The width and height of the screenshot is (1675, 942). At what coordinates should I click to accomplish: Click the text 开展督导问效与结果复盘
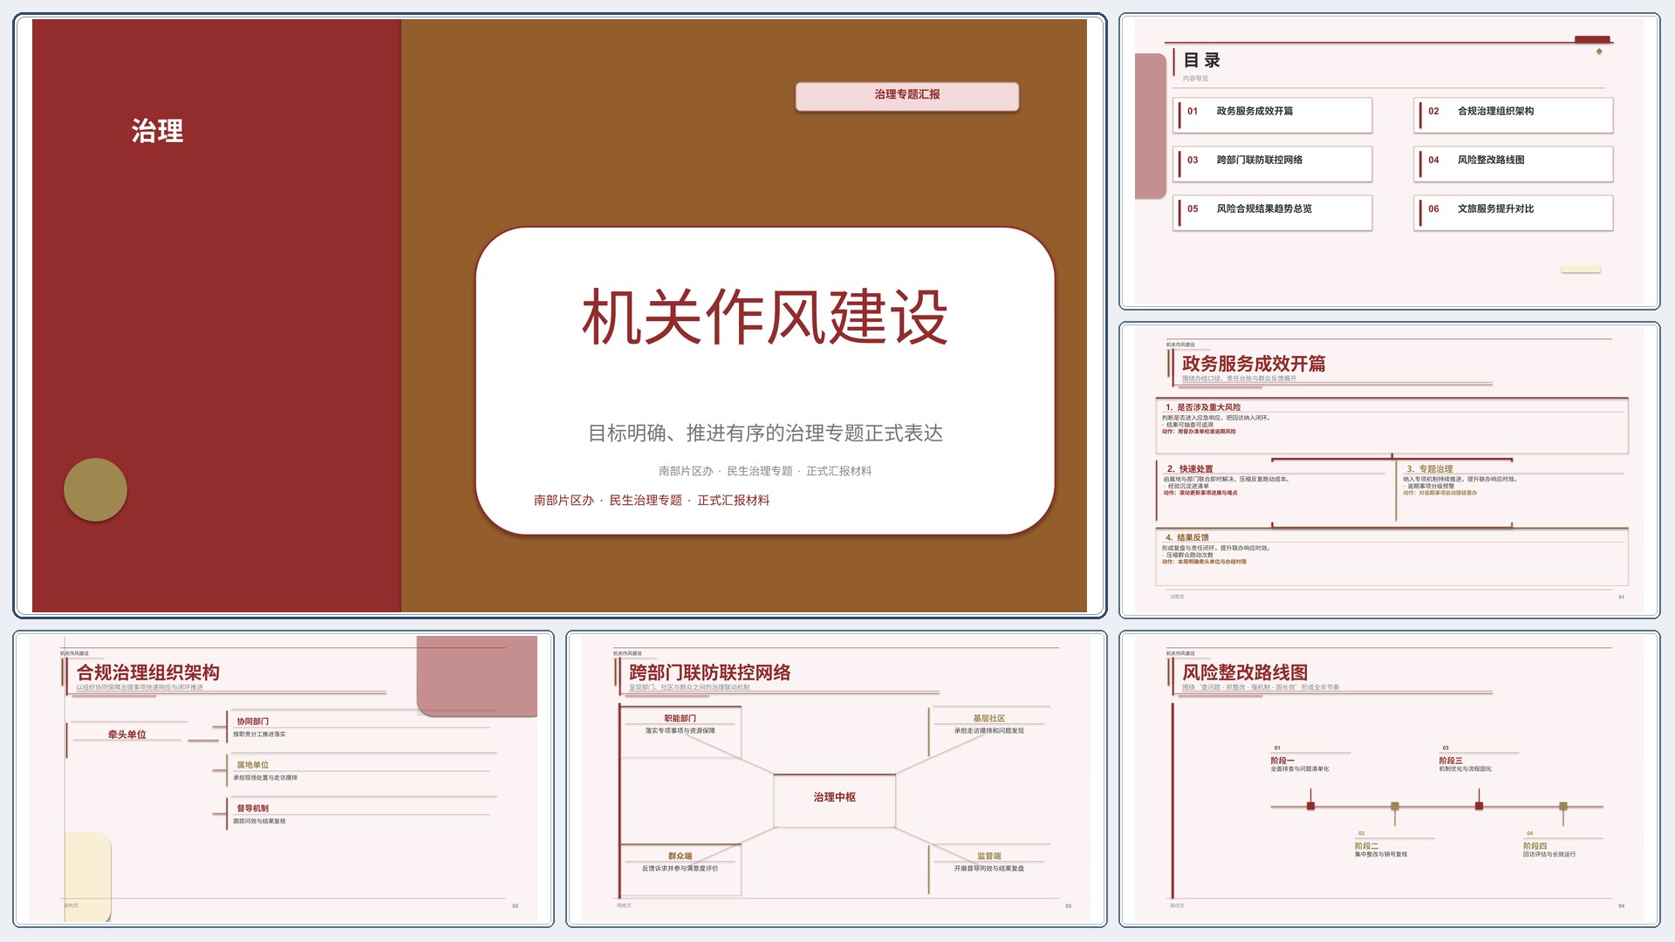(x=989, y=869)
